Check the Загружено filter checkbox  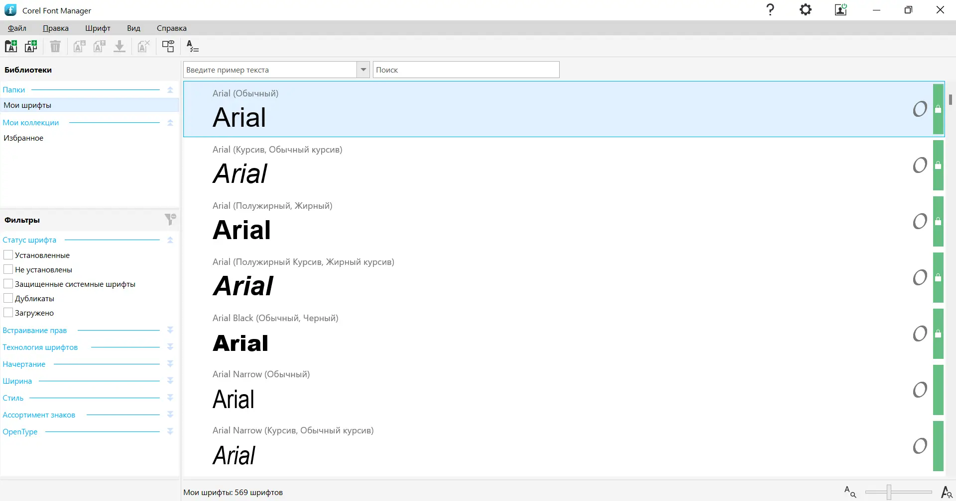tap(8, 313)
